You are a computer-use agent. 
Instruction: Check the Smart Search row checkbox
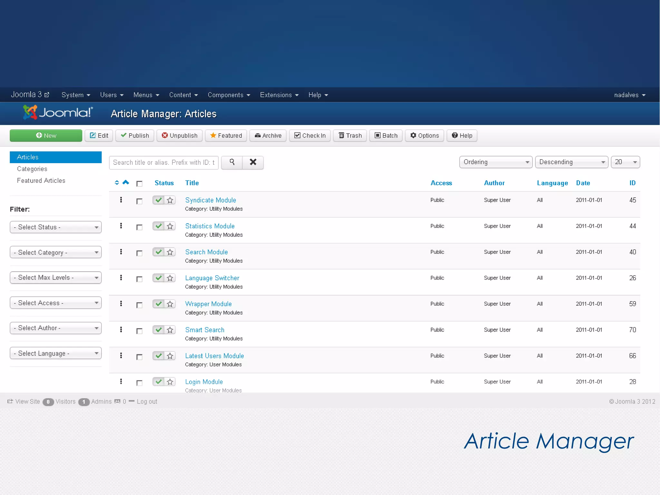139,331
